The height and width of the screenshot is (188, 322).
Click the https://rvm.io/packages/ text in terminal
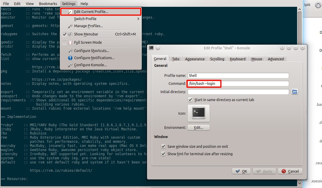[x=57, y=80]
